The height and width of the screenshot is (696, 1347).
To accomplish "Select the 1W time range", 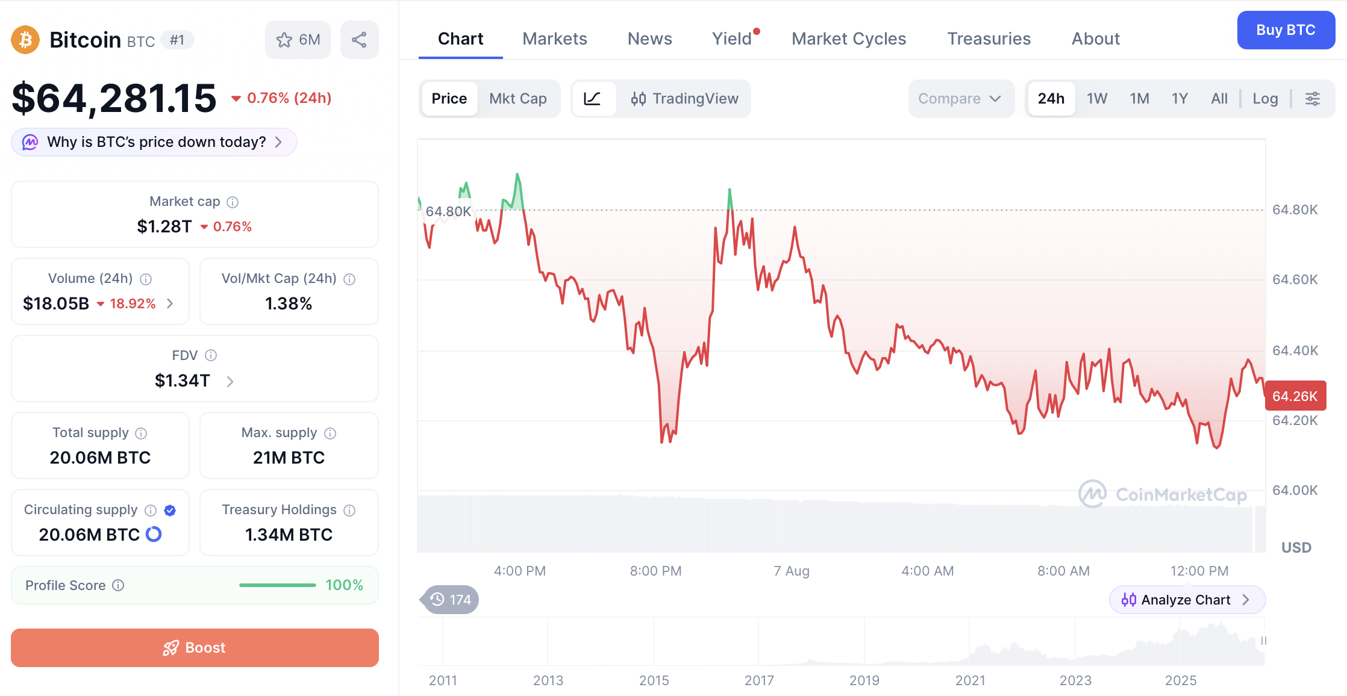I will coord(1097,99).
